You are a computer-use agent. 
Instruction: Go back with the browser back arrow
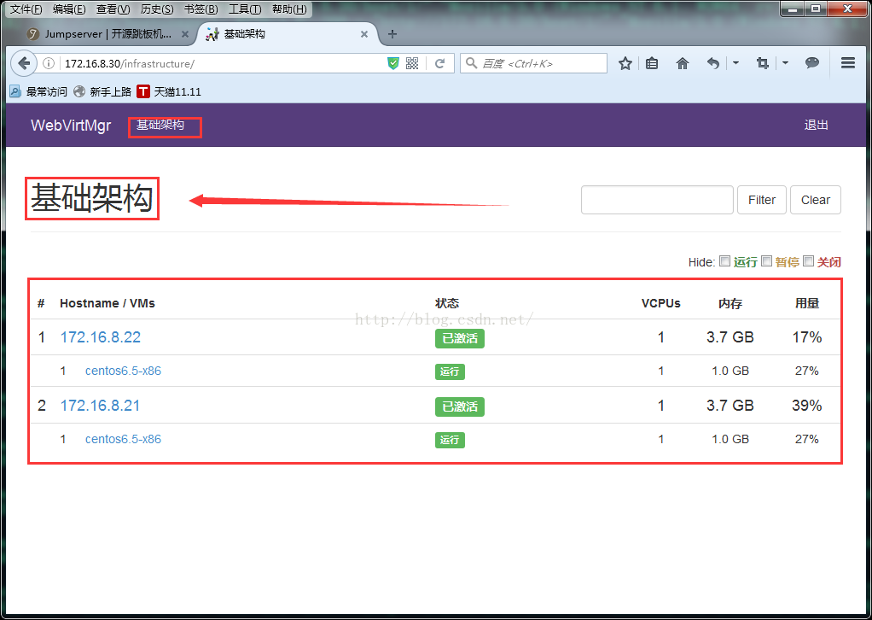(x=24, y=63)
